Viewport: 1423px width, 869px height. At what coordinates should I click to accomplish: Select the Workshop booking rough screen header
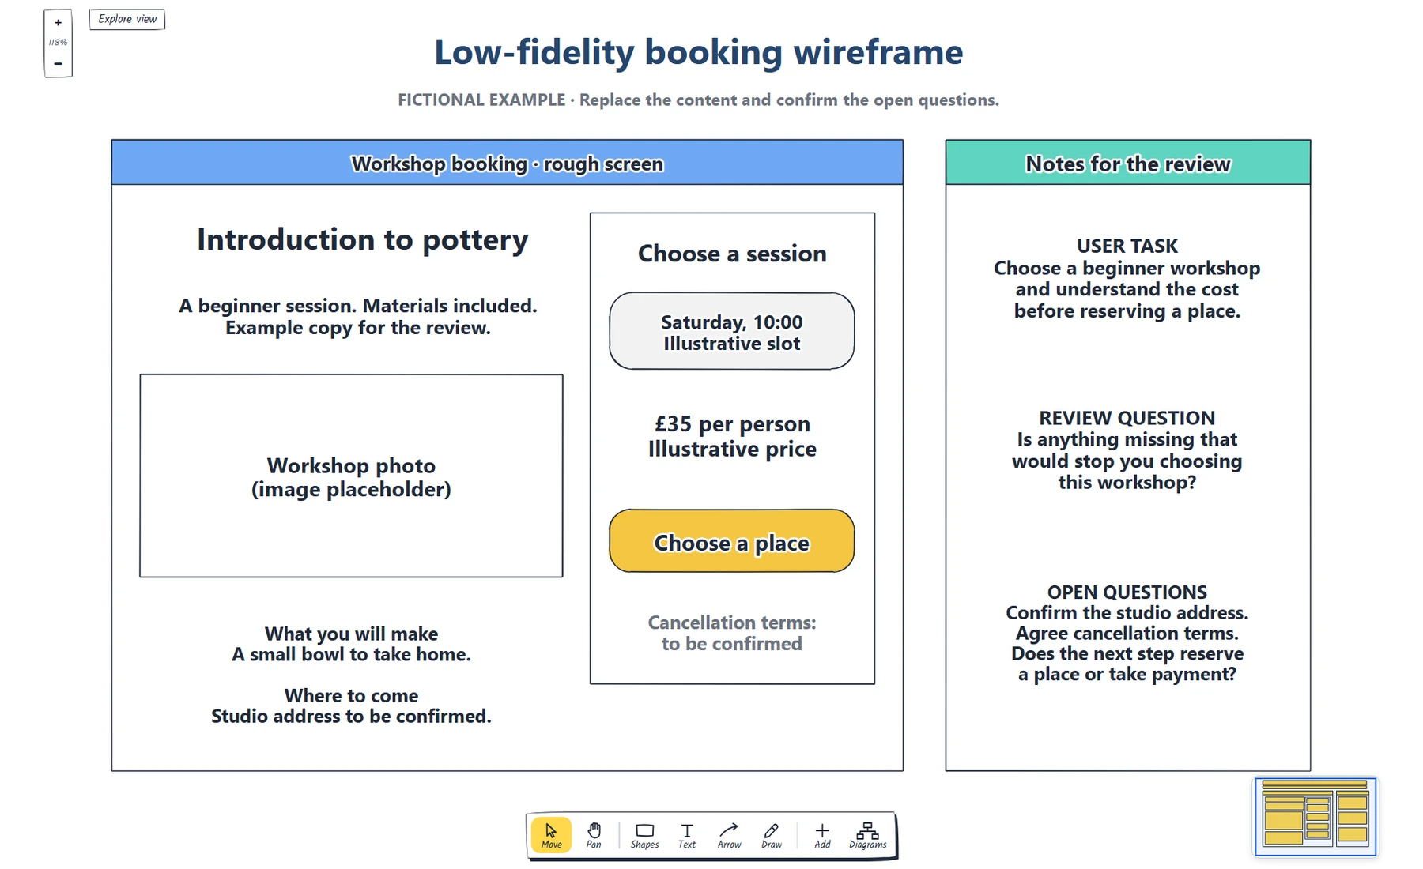click(507, 163)
